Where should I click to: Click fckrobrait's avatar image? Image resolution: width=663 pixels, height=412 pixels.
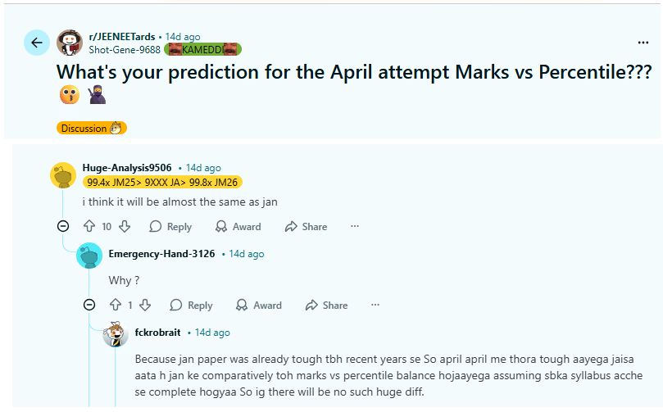pos(116,335)
